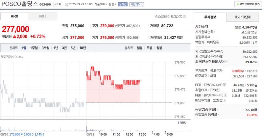Open the 호가10단계 tab
This screenshot has height=138, width=263.
[x=243, y=17]
